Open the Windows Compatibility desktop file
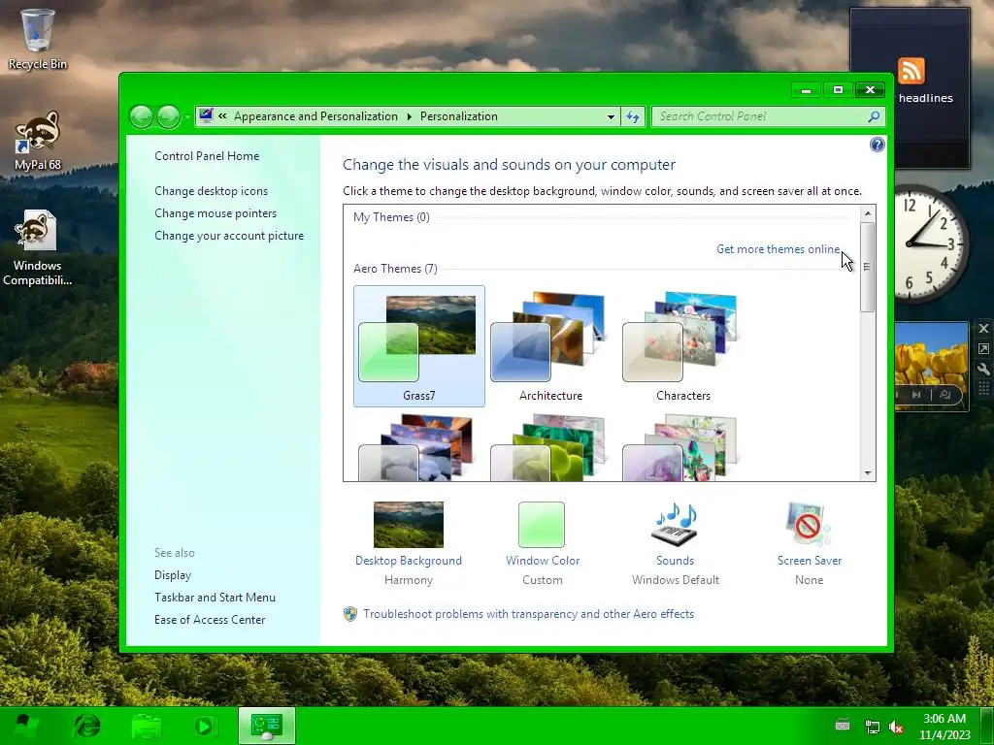The width and height of the screenshot is (994, 745). click(x=38, y=247)
